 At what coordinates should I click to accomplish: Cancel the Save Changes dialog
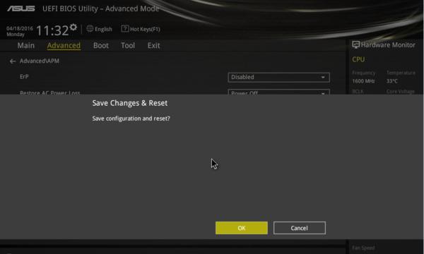tap(300, 228)
